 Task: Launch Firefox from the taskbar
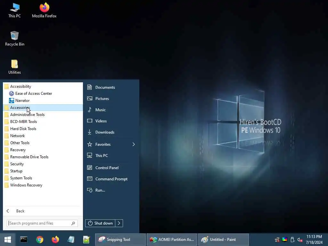(x=55, y=240)
